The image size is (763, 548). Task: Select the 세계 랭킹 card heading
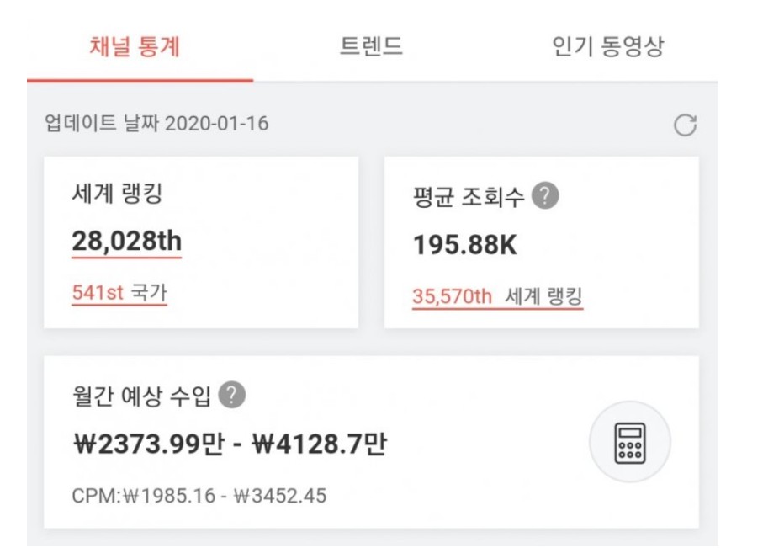(x=117, y=194)
